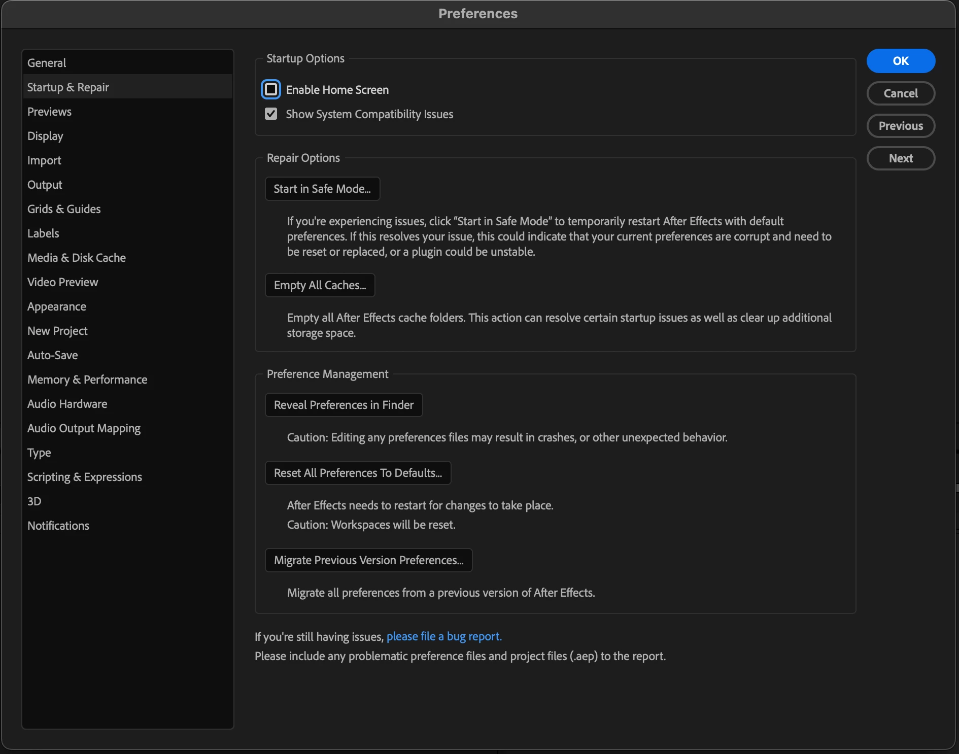This screenshot has width=959, height=754.
Task: Reset All Preferences To Defaults
Action: tap(358, 473)
